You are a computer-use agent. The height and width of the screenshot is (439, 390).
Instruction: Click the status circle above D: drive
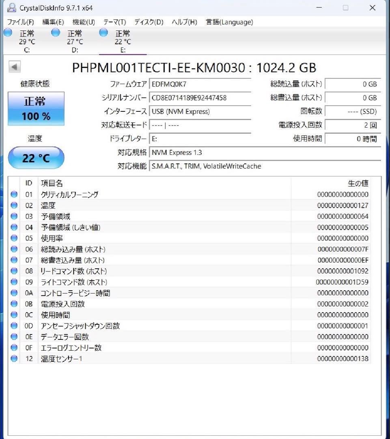tap(55, 33)
